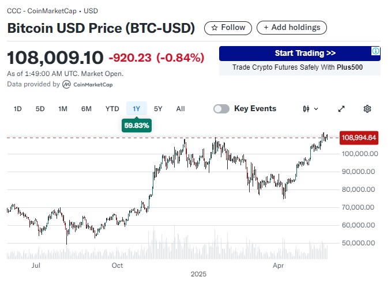Switch to the 1M range
This screenshot has height=281, width=391.
point(63,109)
